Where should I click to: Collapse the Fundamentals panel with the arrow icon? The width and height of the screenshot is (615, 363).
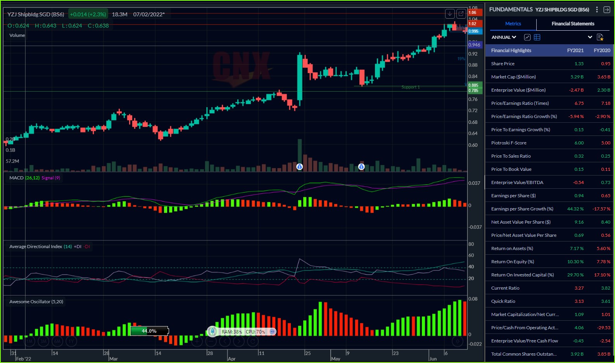click(x=607, y=9)
